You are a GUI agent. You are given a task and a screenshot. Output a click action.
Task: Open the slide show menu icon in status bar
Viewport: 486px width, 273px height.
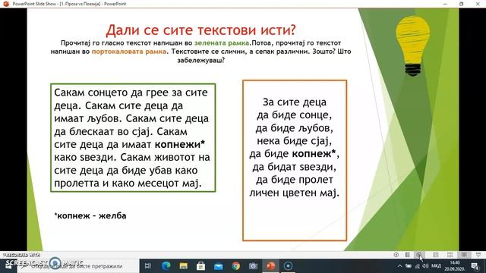[408, 255]
